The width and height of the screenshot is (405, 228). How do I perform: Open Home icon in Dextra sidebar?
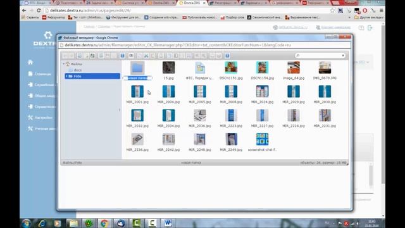[x=30, y=62]
